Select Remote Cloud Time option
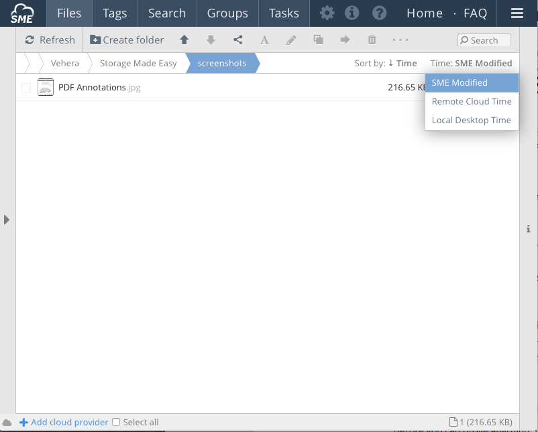 coord(471,102)
